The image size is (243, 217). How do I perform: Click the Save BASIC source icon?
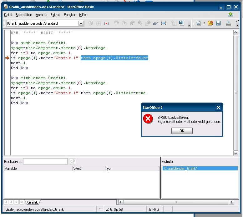point(181,23)
